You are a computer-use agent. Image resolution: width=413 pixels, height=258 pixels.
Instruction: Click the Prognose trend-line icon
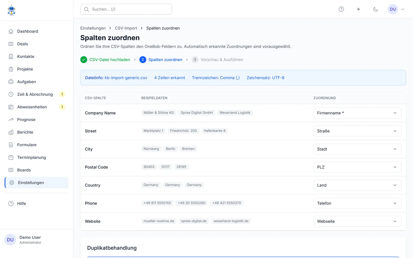point(11,120)
